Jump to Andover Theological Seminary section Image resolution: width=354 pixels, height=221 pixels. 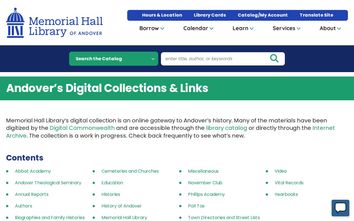[x=48, y=183]
